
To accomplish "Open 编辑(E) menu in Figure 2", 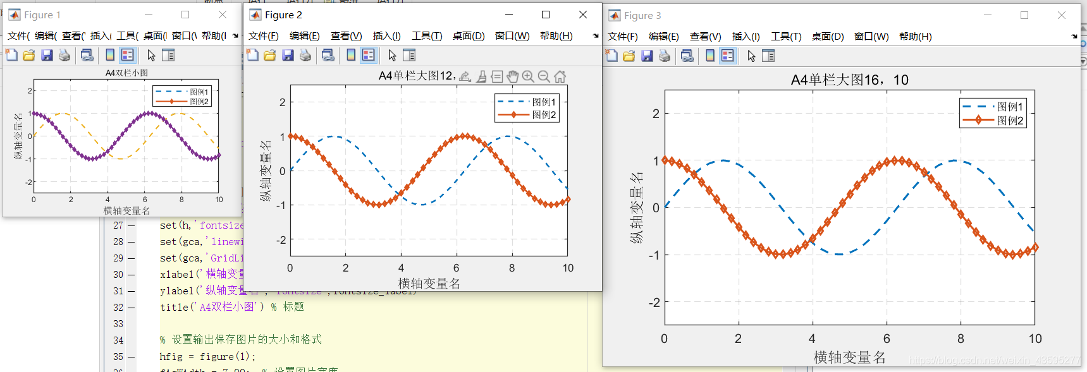I will (305, 36).
